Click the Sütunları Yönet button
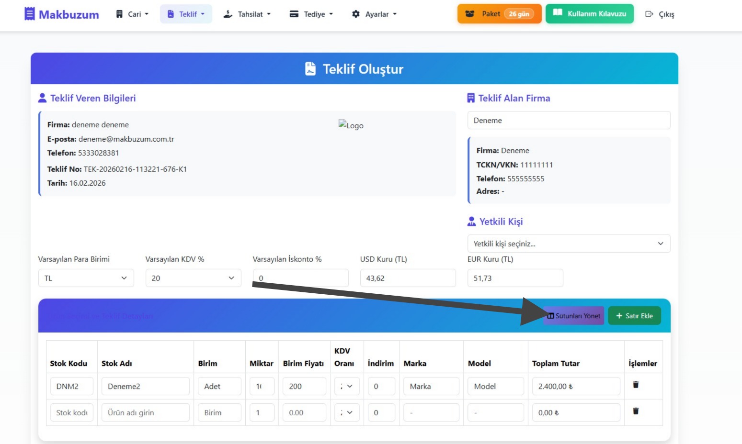The width and height of the screenshot is (742, 444). (573, 316)
